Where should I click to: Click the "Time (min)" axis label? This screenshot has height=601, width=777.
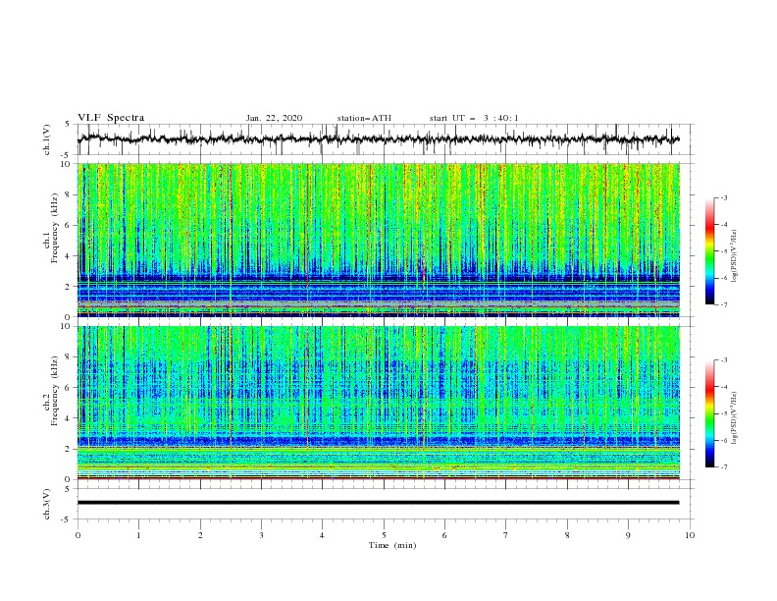392,545
